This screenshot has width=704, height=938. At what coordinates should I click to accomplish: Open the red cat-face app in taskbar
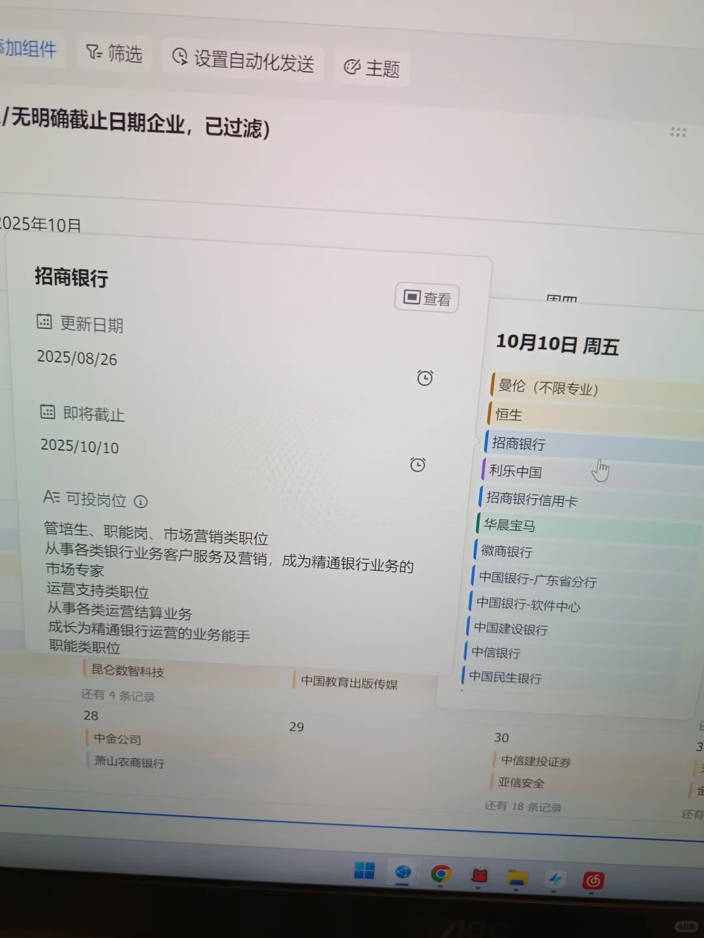point(479,876)
